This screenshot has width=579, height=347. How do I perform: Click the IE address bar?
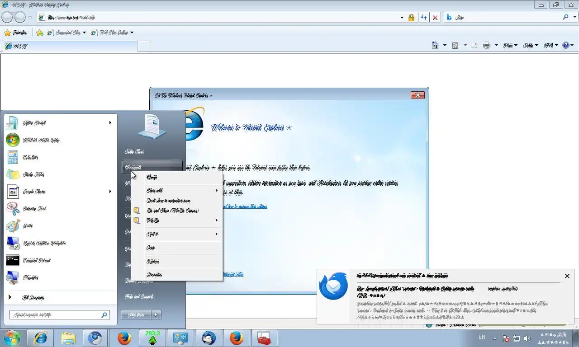pyautogui.click(x=218, y=18)
